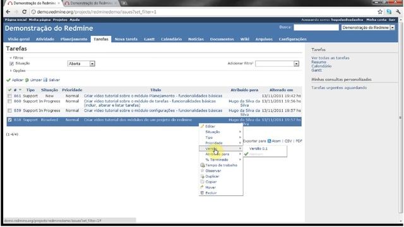The image size is (404, 227).
Task: Expand the % Terminado submenu
Action: tap(221, 160)
